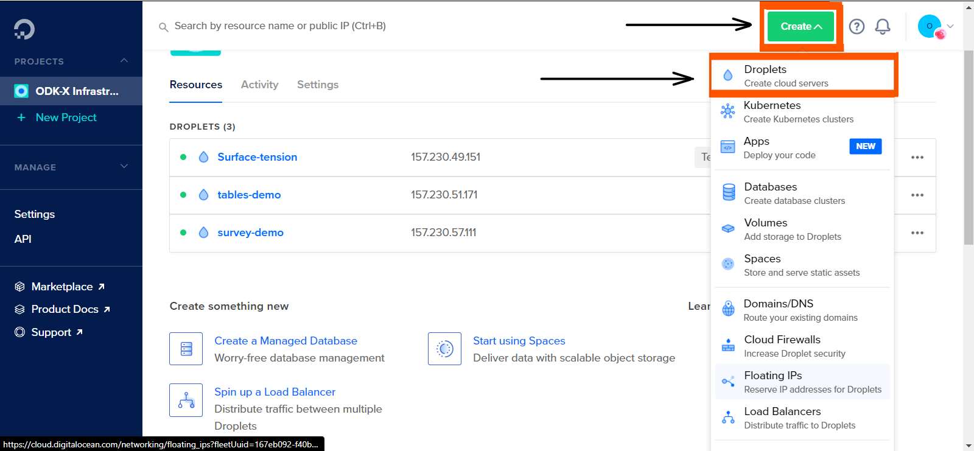Select Apps in the Create menu
Screen dimensions: 974x451
point(802,147)
